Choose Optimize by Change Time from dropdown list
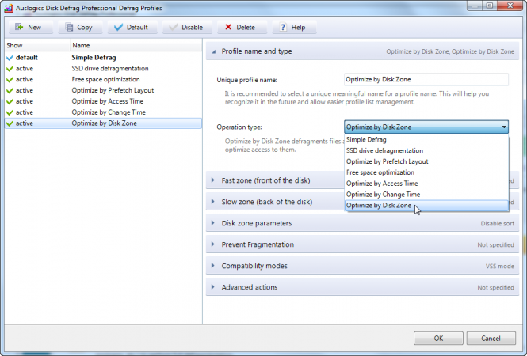This screenshot has width=527, height=356. coord(426,195)
